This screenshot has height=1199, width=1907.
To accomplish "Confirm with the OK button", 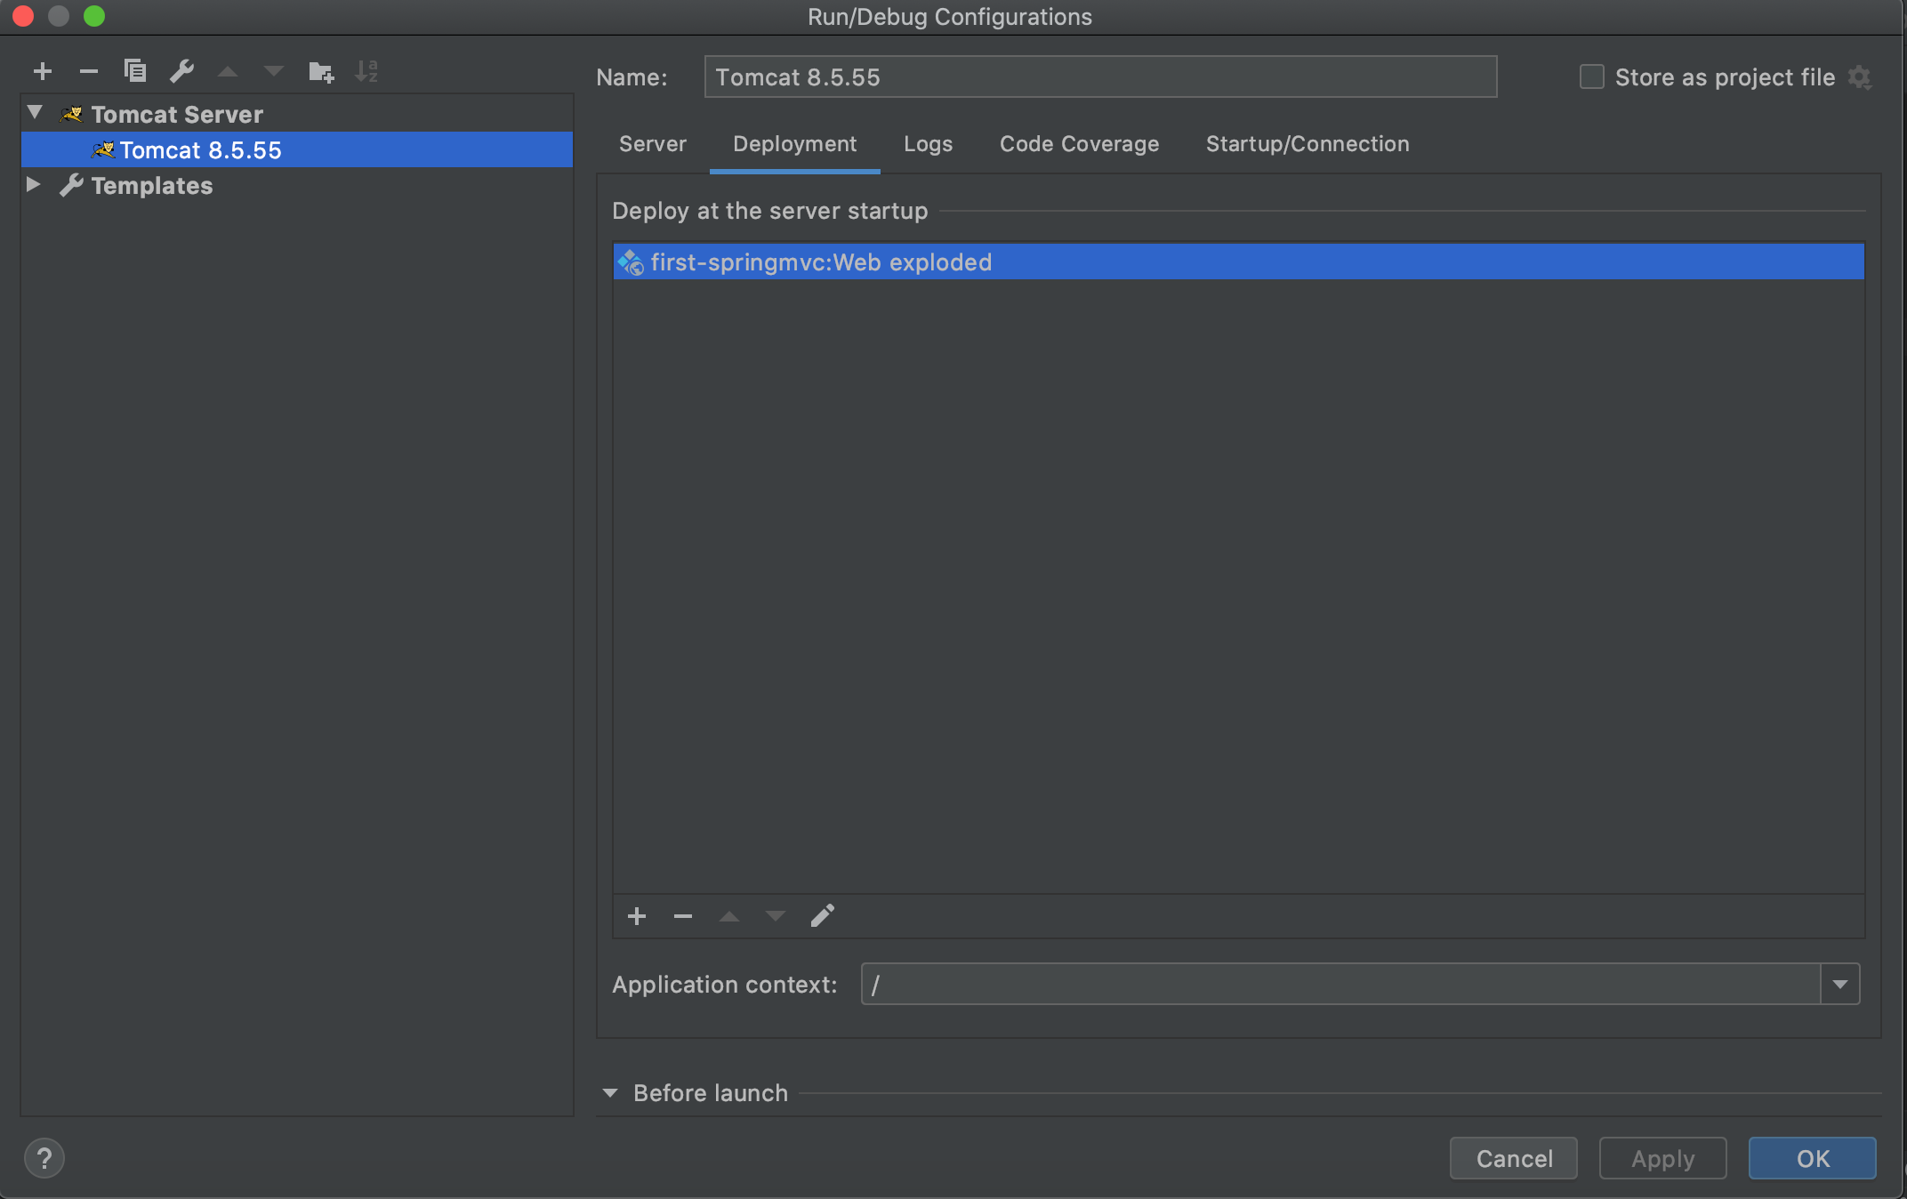I will coord(1813,1158).
